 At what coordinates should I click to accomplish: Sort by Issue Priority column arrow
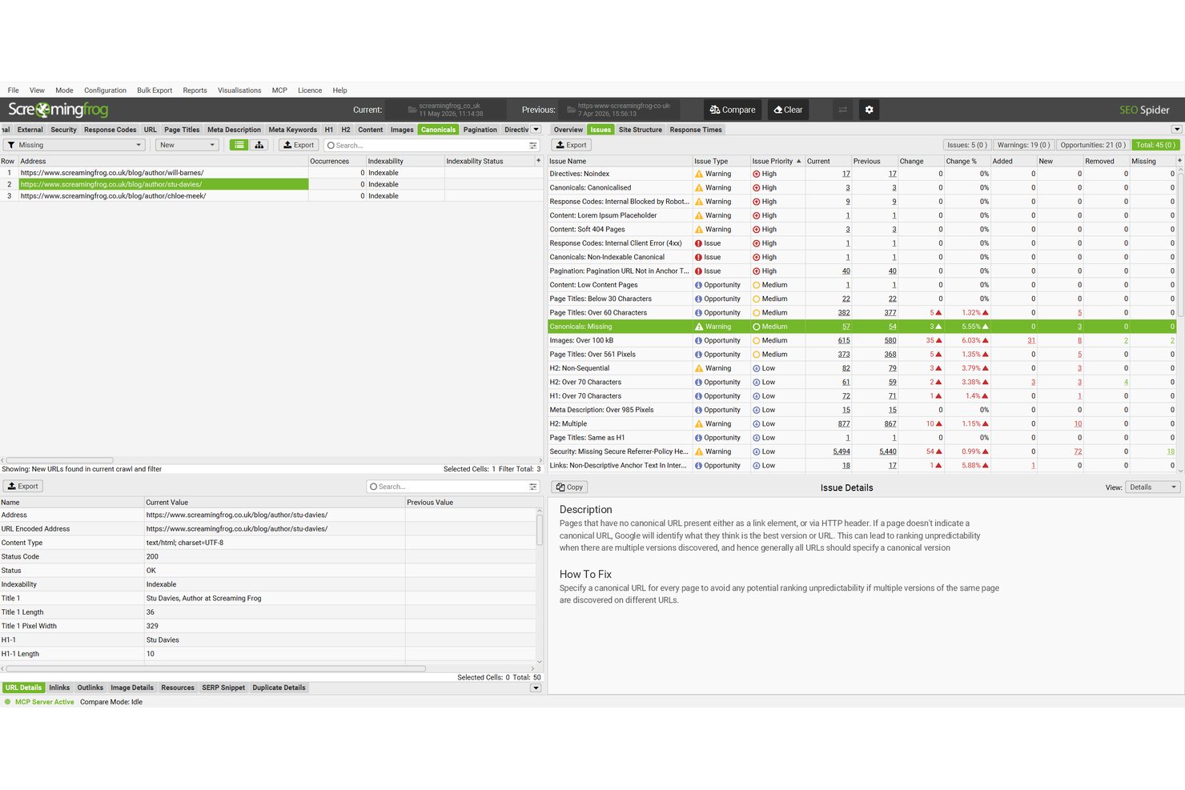(x=798, y=161)
